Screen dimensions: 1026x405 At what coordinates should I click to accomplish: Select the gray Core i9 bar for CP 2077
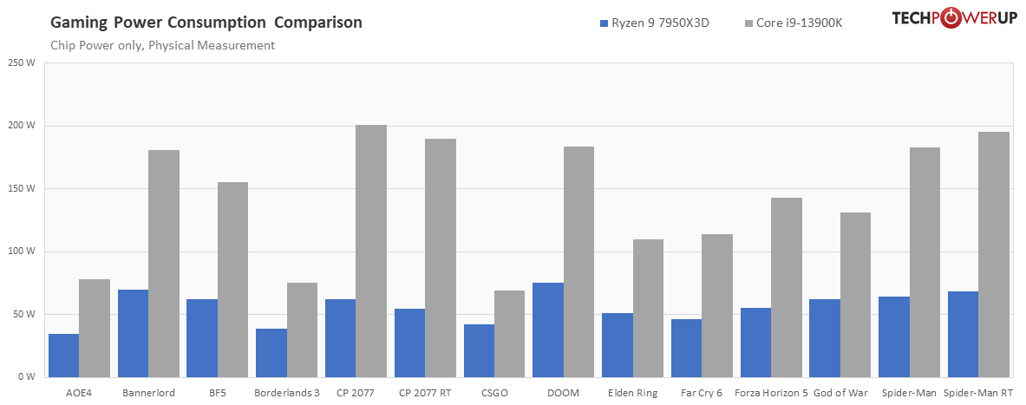pos(371,251)
